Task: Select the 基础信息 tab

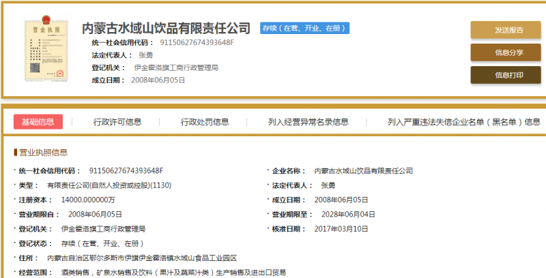Action: (x=38, y=121)
